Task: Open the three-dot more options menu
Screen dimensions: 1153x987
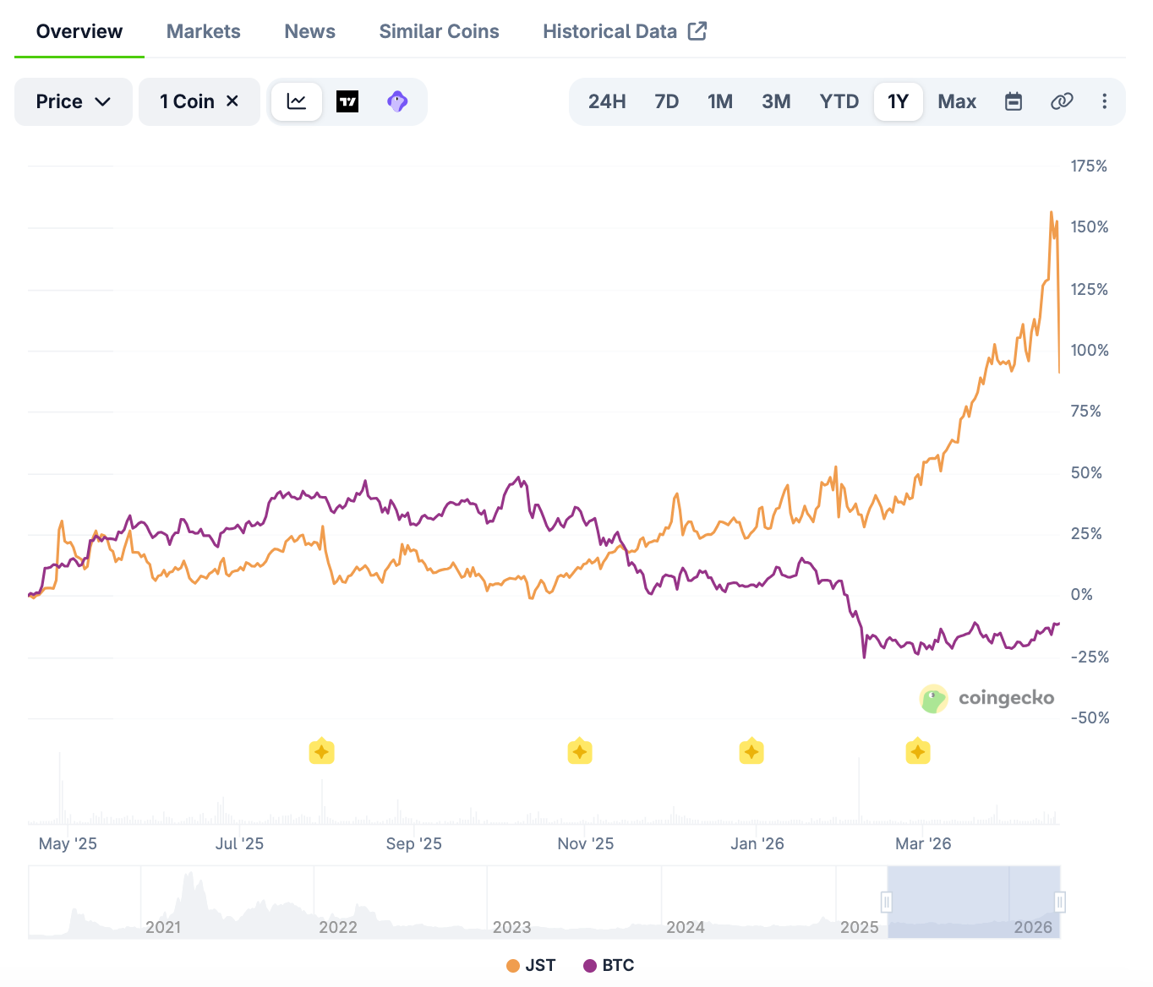Action: (1104, 101)
